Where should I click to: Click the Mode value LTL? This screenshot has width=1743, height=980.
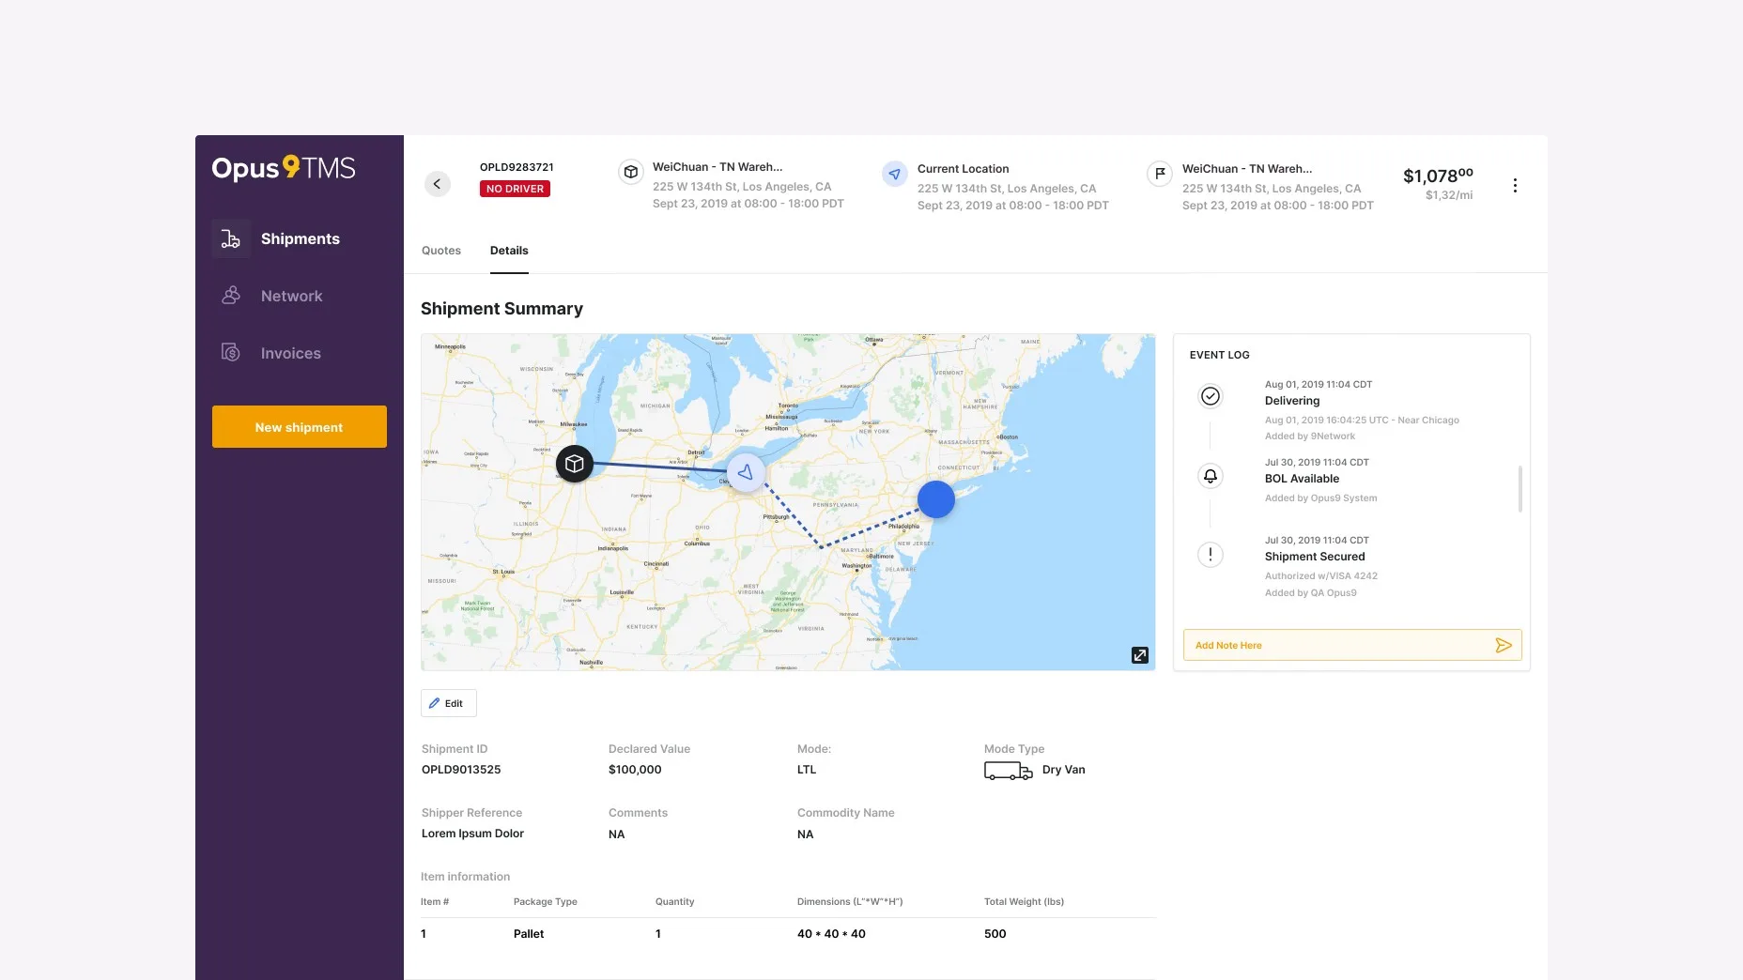coord(807,770)
